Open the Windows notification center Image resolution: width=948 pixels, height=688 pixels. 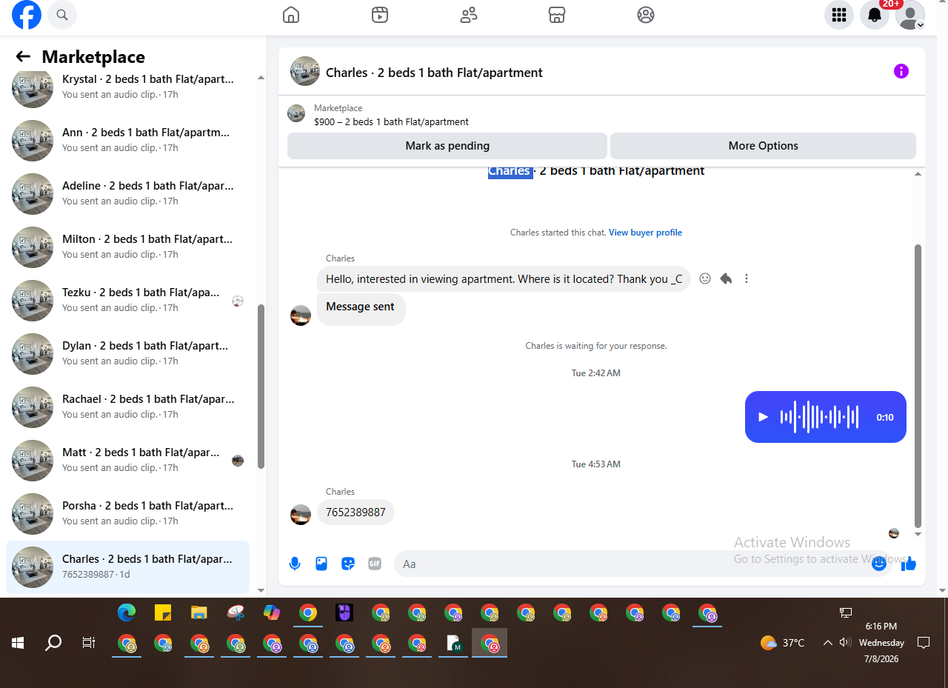pyautogui.click(x=924, y=643)
